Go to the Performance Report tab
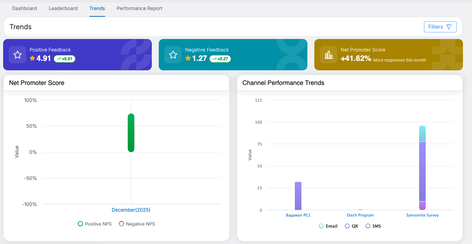The image size is (472, 244). point(140,8)
